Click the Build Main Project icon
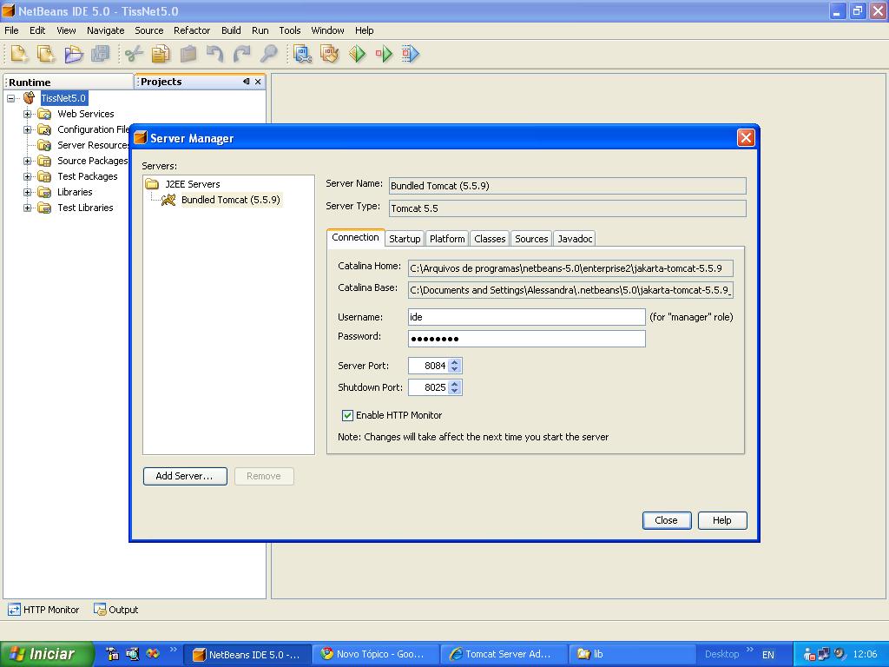The width and height of the screenshot is (889, 667). point(302,54)
